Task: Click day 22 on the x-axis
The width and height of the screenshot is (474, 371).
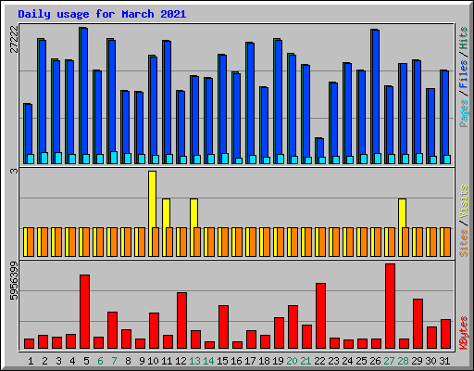Action: 319,361
